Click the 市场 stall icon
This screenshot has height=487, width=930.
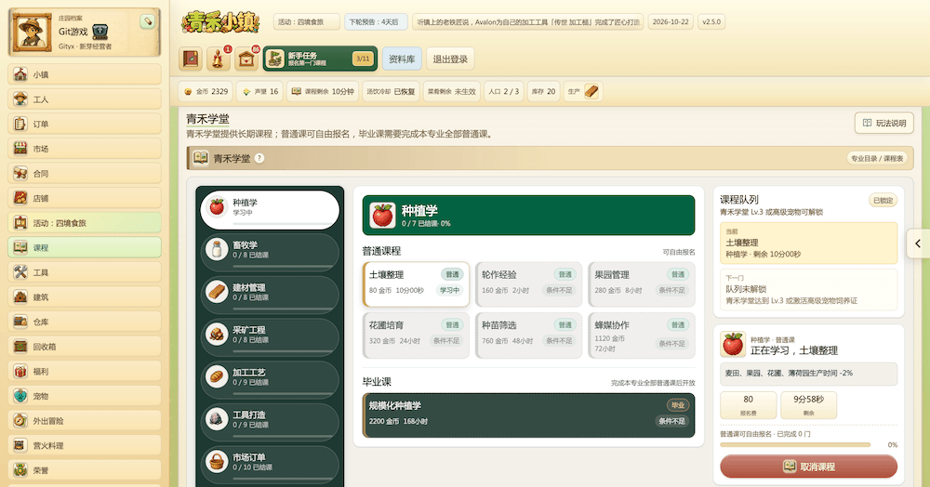(x=20, y=149)
